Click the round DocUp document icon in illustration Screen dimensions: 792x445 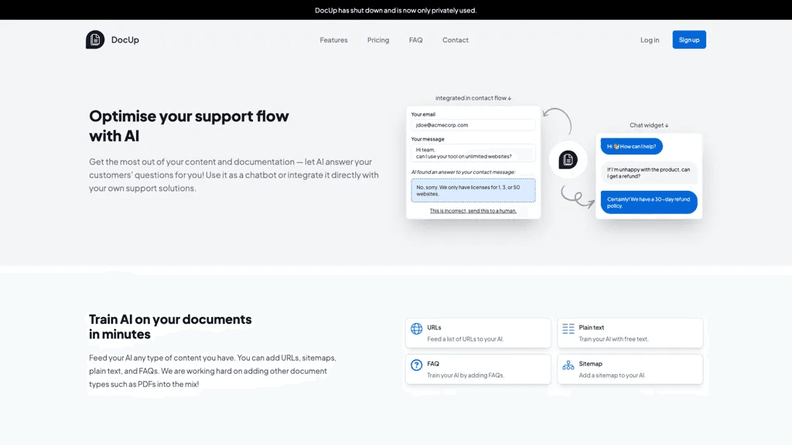568,160
